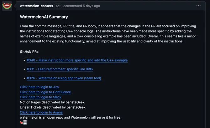Click the GitHub PRs subheading
Image resolution: width=210 pixels, height=128 pixels.
pyautogui.click(x=29, y=51)
